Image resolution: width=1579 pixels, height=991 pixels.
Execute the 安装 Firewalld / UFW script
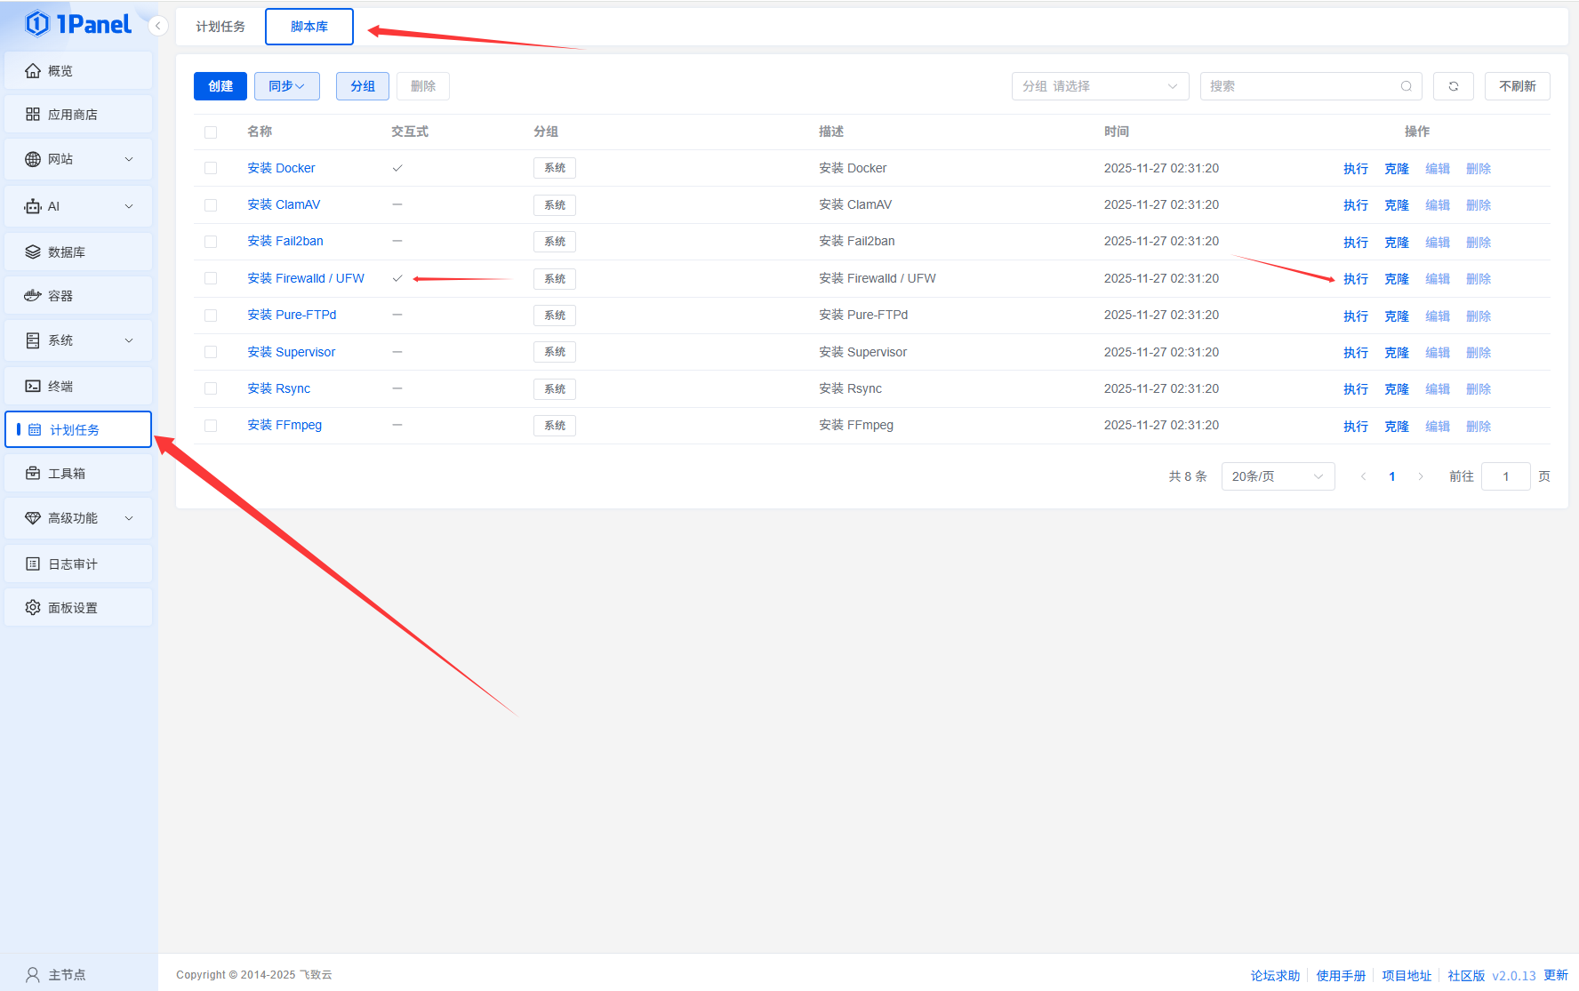coord(1355,279)
